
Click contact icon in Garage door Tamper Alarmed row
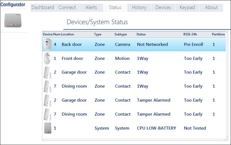(x=47, y=100)
